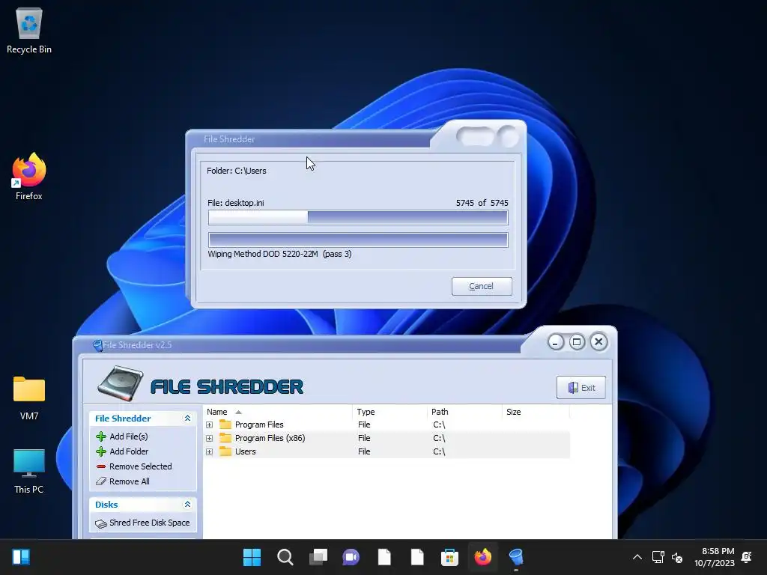Open the Windows Start menu

pos(252,557)
